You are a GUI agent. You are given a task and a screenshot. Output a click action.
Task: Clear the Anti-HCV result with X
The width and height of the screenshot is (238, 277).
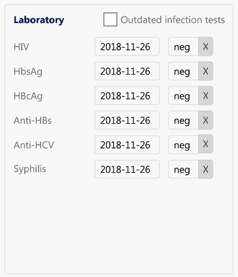[x=205, y=144]
